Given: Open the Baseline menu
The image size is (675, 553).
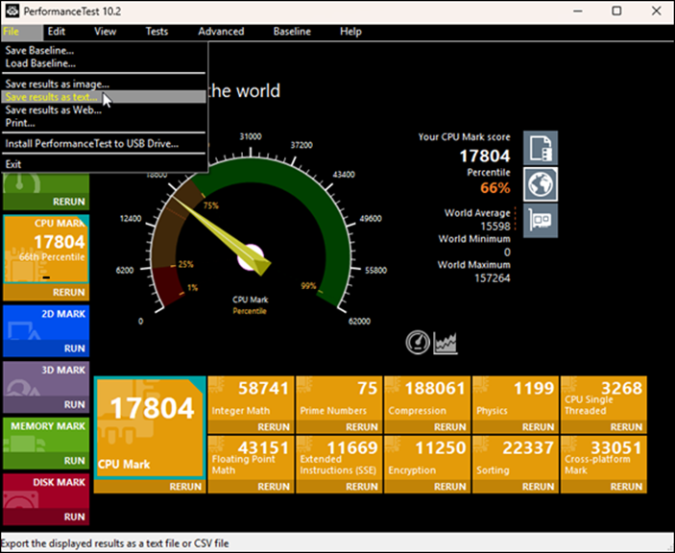Looking at the screenshot, I should (x=292, y=32).
